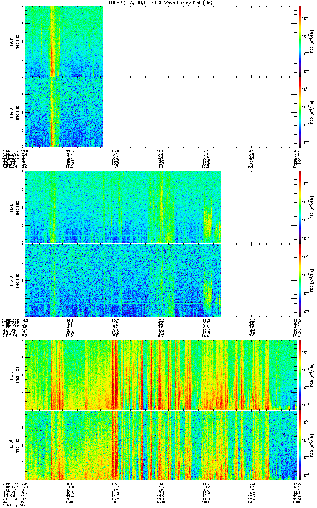Click the THA BII spectrogram data area
Viewport: 317px width, 508px height.
pos(64,112)
